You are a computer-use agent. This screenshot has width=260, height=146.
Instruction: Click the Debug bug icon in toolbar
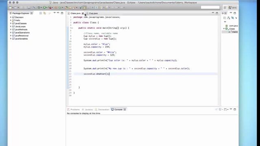pos(39,7)
